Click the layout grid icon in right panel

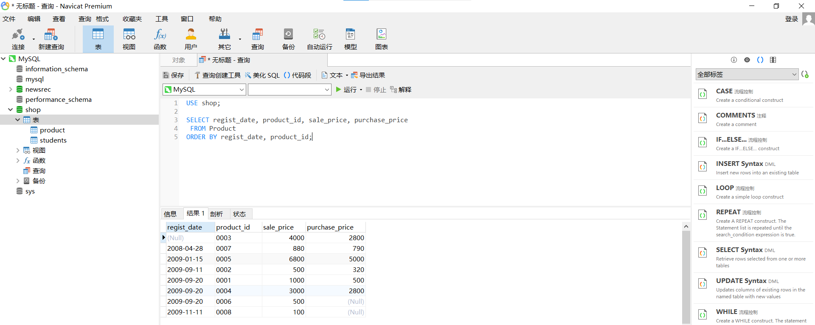coord(773,60)
